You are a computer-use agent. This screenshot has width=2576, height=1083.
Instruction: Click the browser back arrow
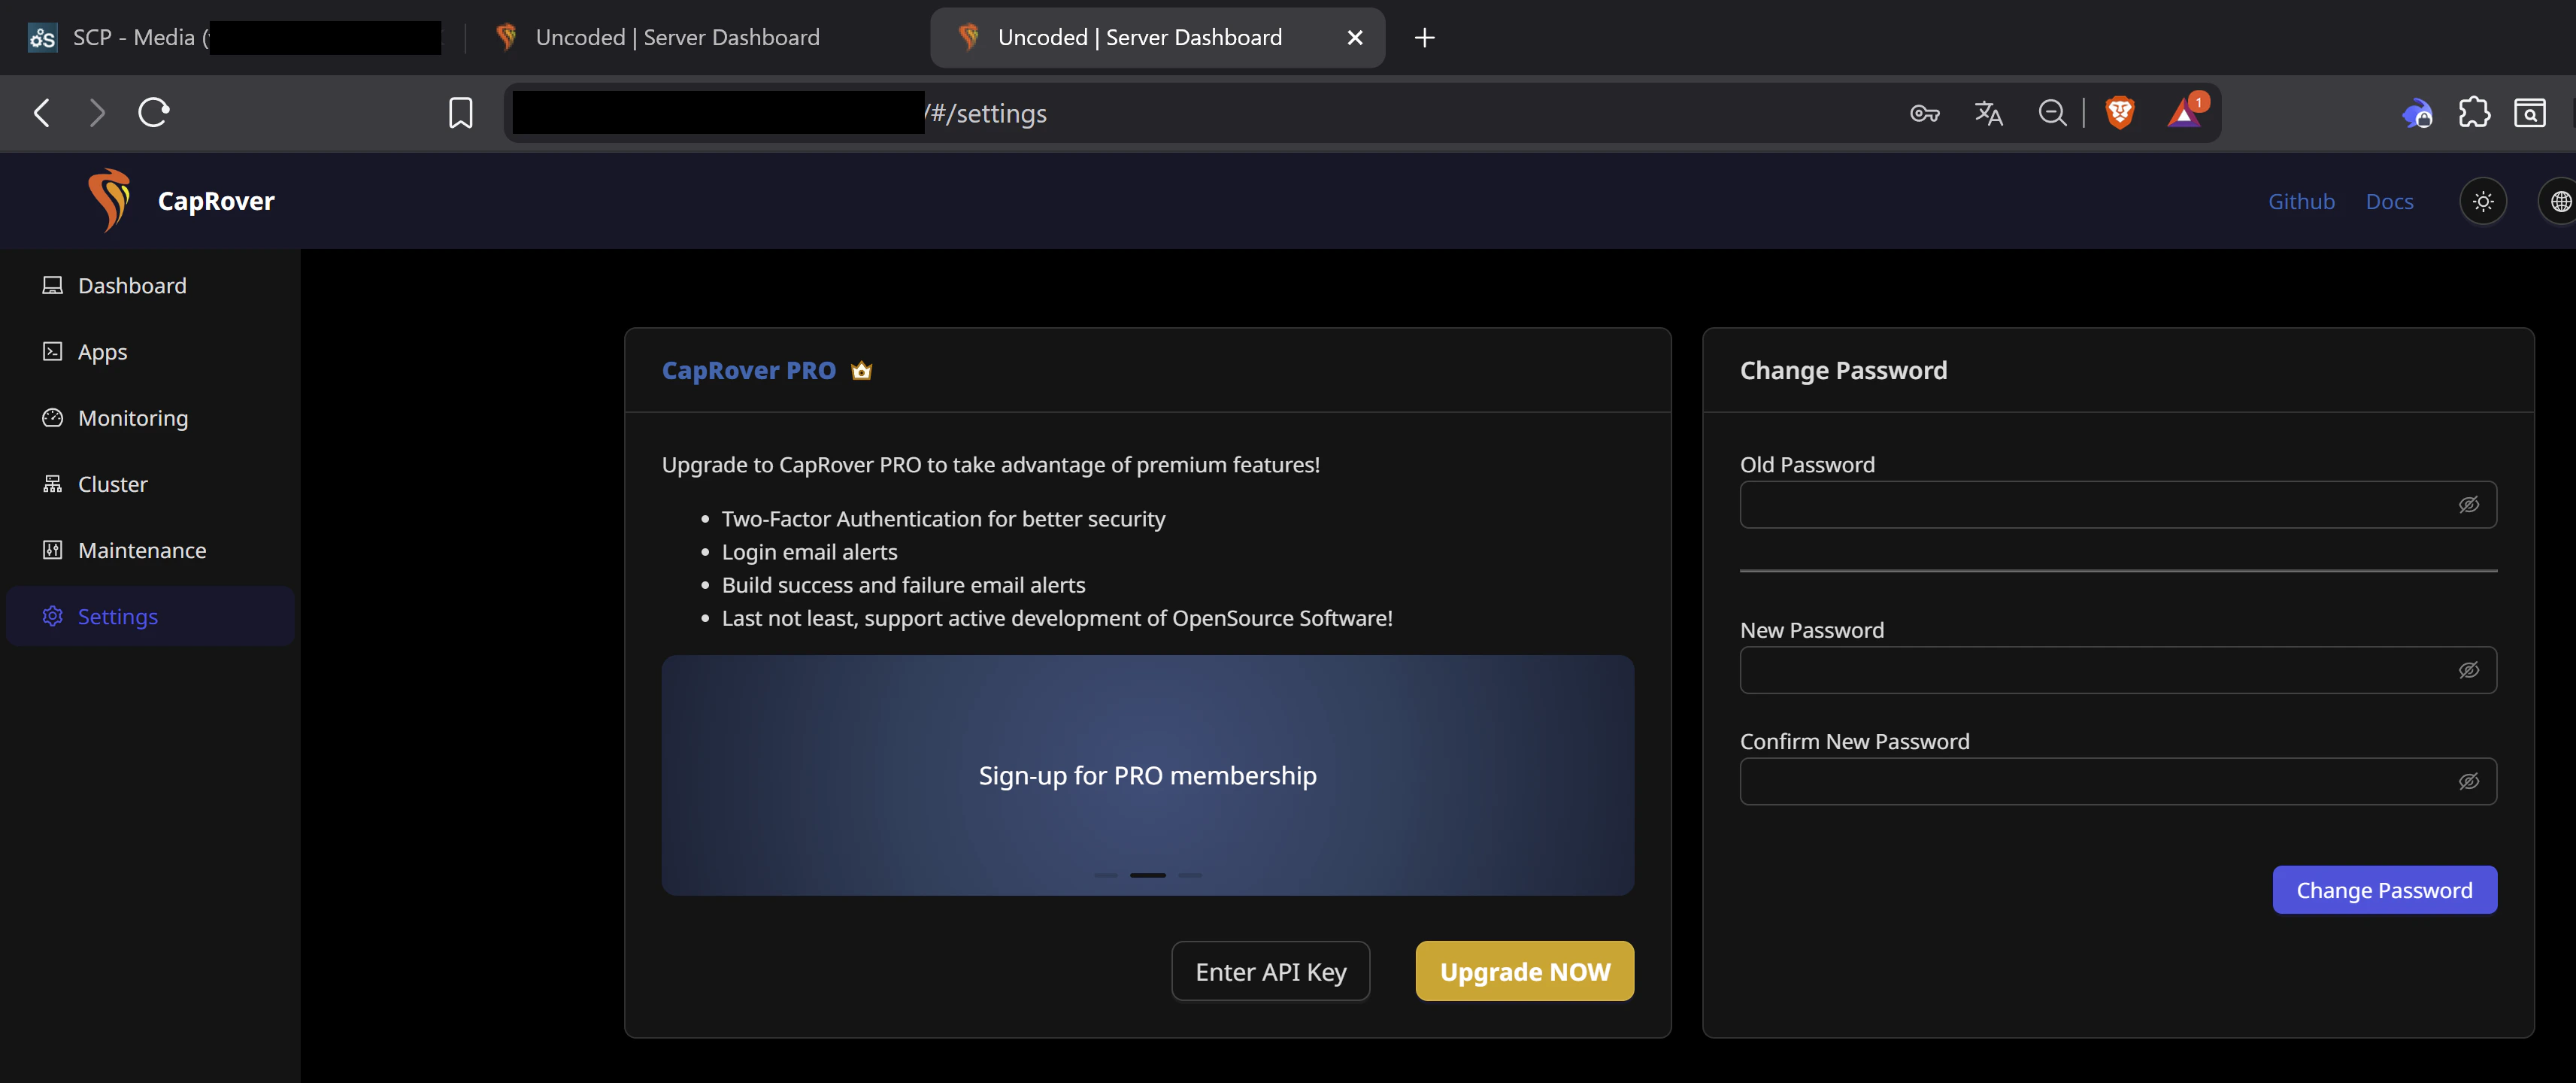click(42, 113)
